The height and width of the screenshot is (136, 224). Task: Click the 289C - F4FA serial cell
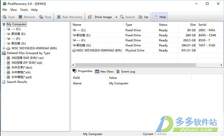click(x=206, y=30)
